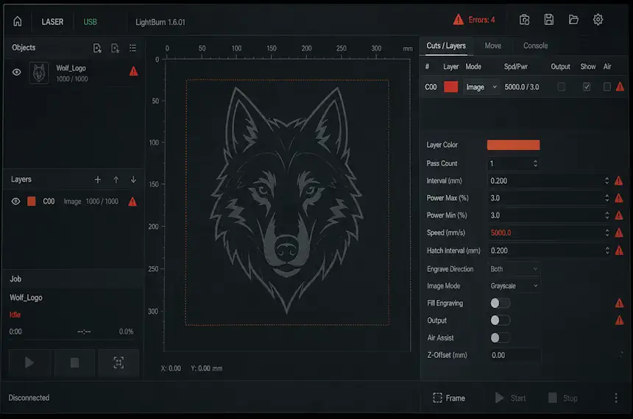Check the Output checkbox in C00 row
Image resolution: width=633 pixels, height=419 pixels.
(561, 87)
